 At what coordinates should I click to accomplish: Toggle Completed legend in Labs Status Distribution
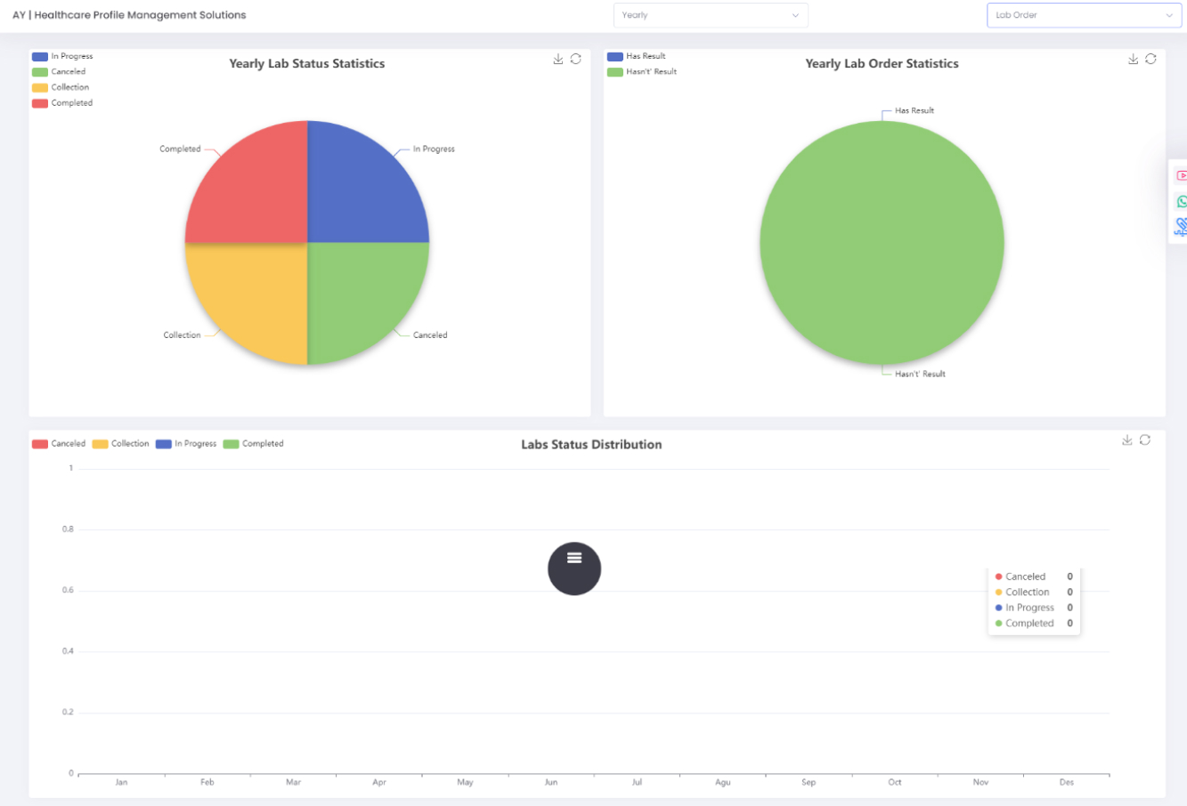pos(253,444)
